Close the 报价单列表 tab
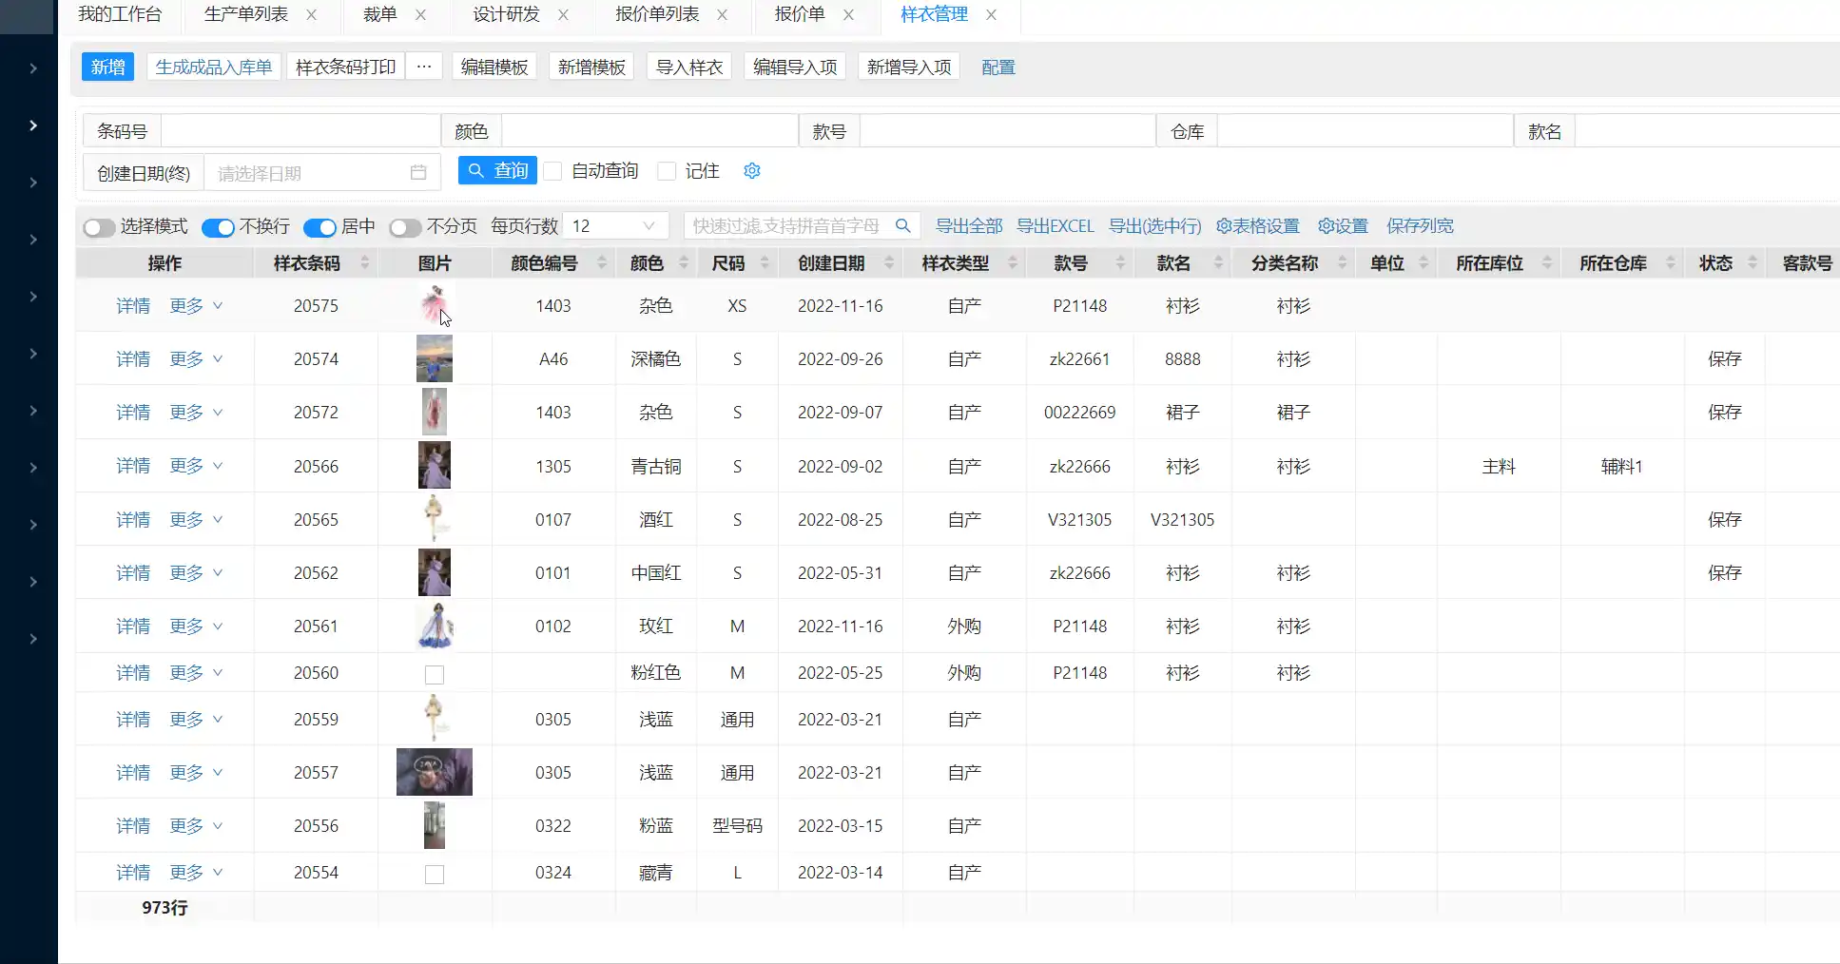 722,15
